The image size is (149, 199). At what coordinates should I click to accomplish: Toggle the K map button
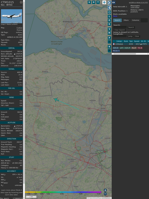(109, 24)
